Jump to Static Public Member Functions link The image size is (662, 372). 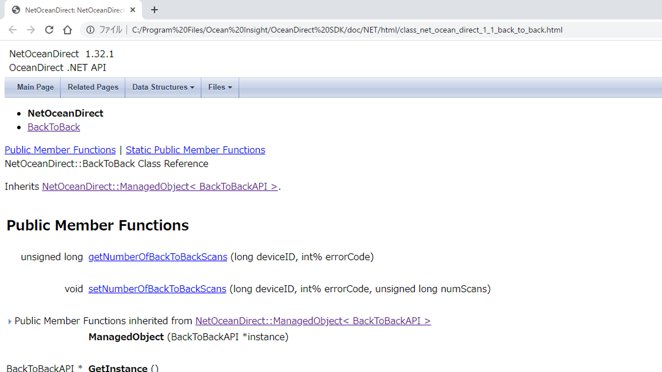tap(195, 150)
